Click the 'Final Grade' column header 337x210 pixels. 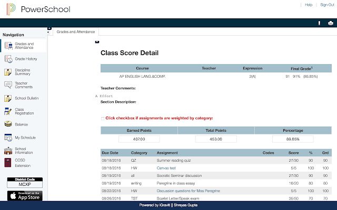(302, 68)
